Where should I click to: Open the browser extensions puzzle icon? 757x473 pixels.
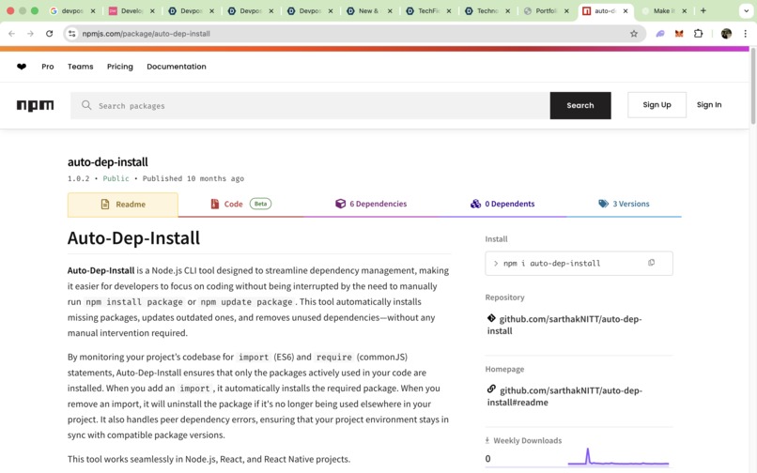pos(698,33)
